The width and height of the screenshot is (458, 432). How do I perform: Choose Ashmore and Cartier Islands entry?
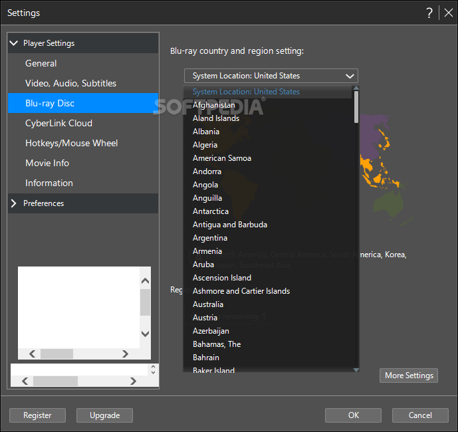(268, 291)
